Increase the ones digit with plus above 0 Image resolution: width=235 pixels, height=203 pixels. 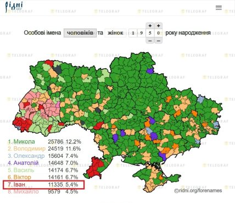pyautogui.click(x=159, y=26)
